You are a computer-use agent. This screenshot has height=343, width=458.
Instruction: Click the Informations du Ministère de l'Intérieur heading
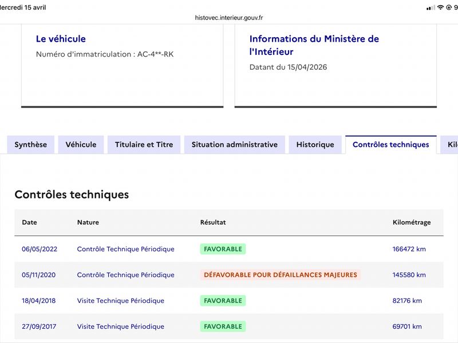(x=314, y=45)
